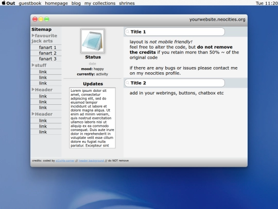Select my collections in the menu bar
The width and height of the screenshot is (278, 209).
[100, 3]
